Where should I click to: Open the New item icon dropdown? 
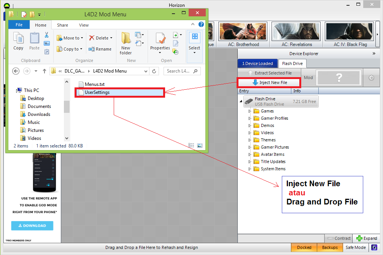[x=139, y=35]
